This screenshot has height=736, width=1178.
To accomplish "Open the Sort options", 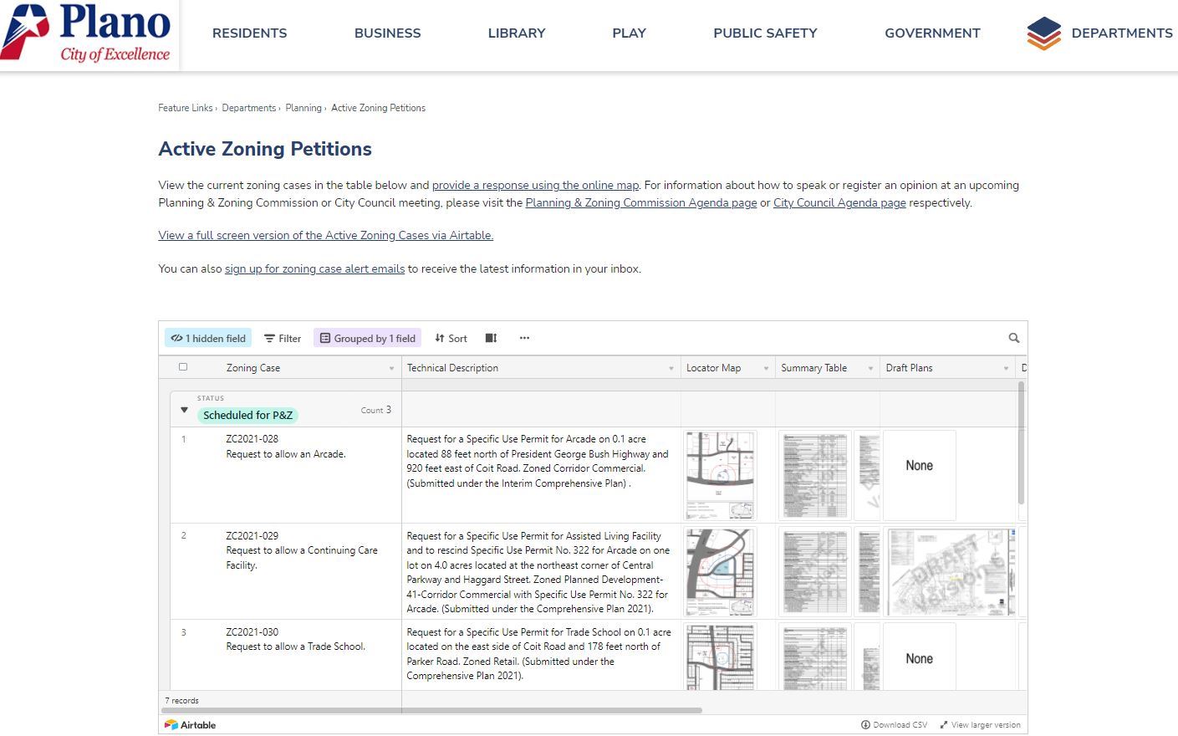I will click(x=450, y=338).
